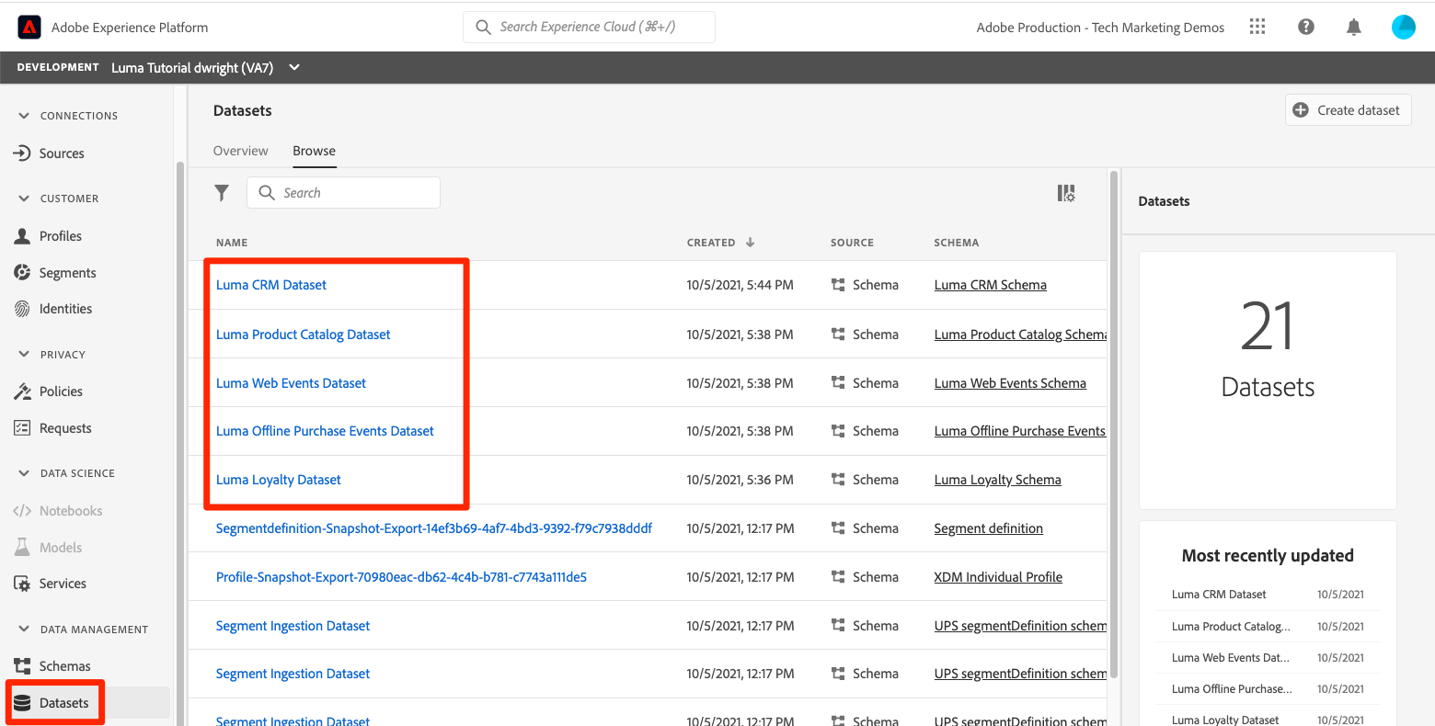The image size is (1435, 726).
Task: Click the datasets Search input field
Action: pyautogui.click(x=343, y=193)
